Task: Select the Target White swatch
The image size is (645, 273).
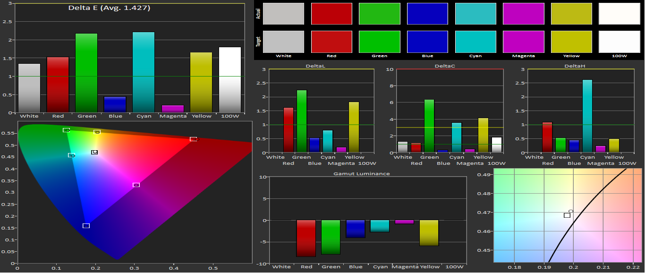Action: coord(283,42)
